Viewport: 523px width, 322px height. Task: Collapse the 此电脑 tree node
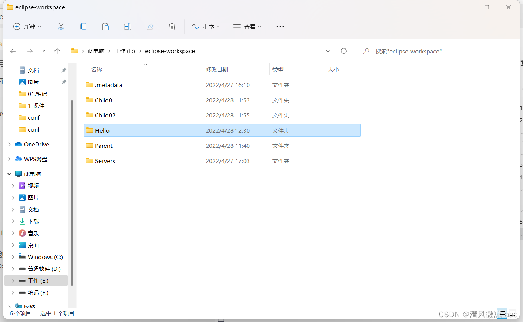9,174
